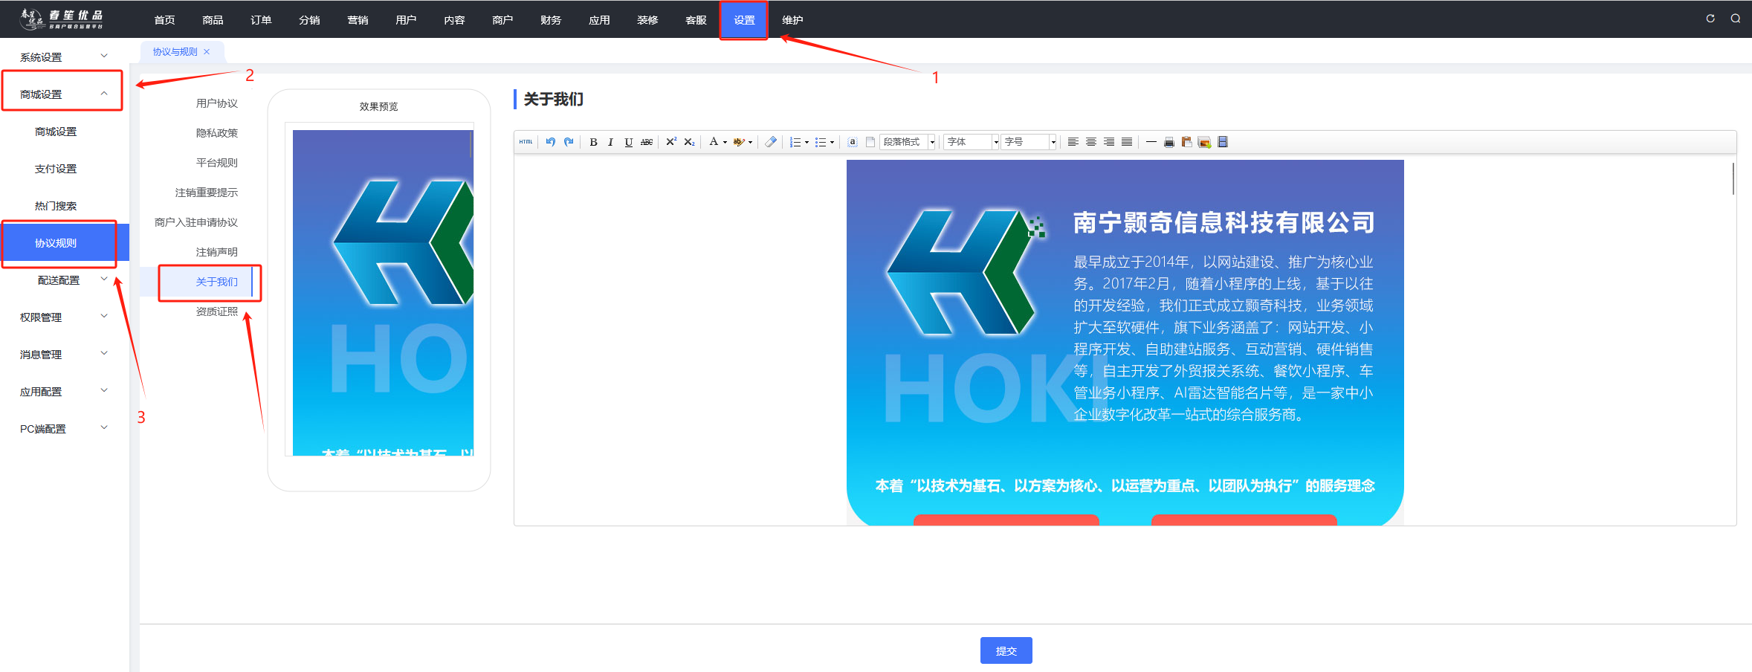Click the print icon in editor toolbar
Screen dimensions: 1752x672
point(1169,142)
